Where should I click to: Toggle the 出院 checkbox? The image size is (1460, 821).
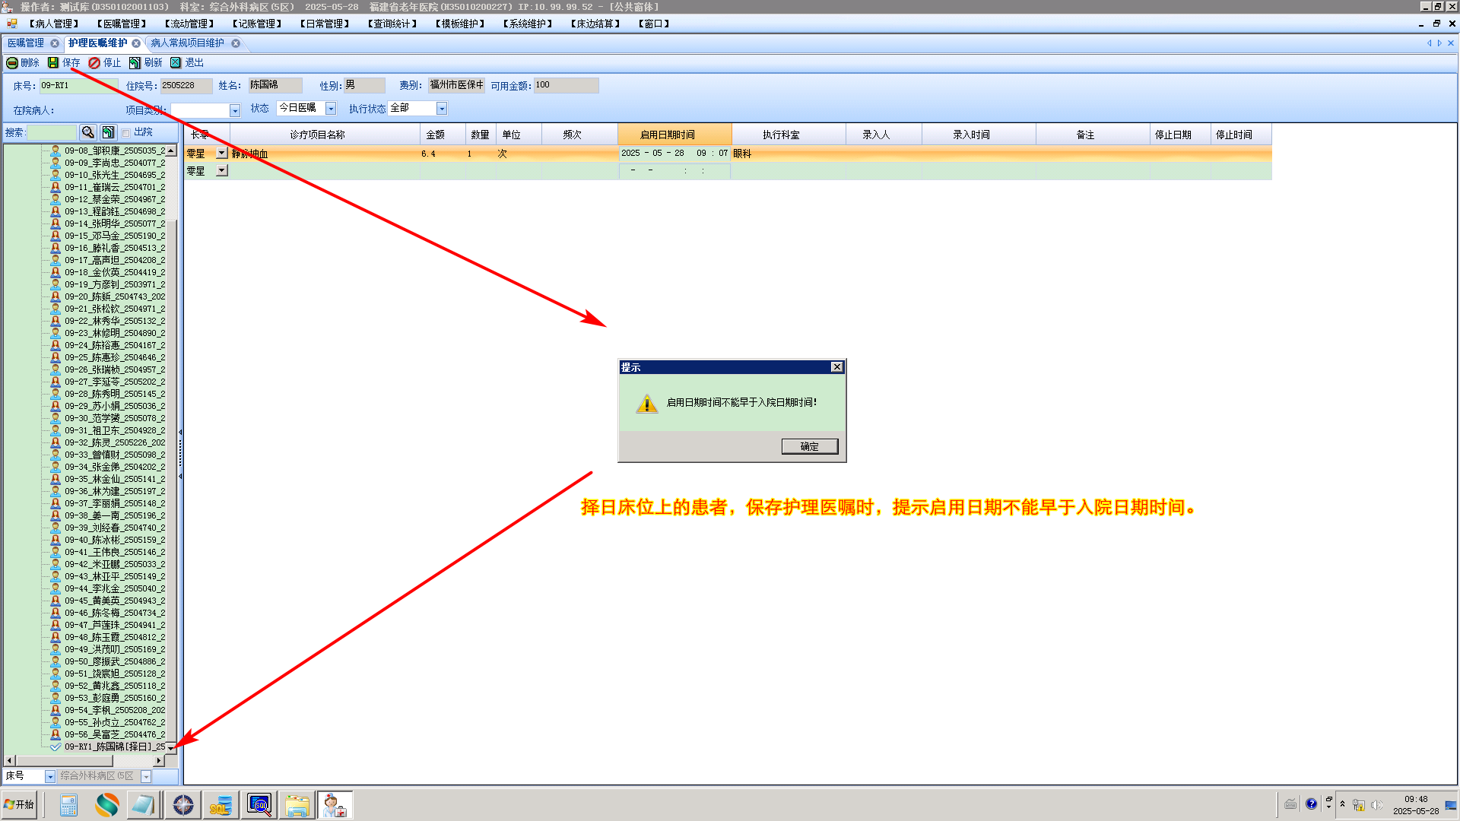click(x=126, y=133)
